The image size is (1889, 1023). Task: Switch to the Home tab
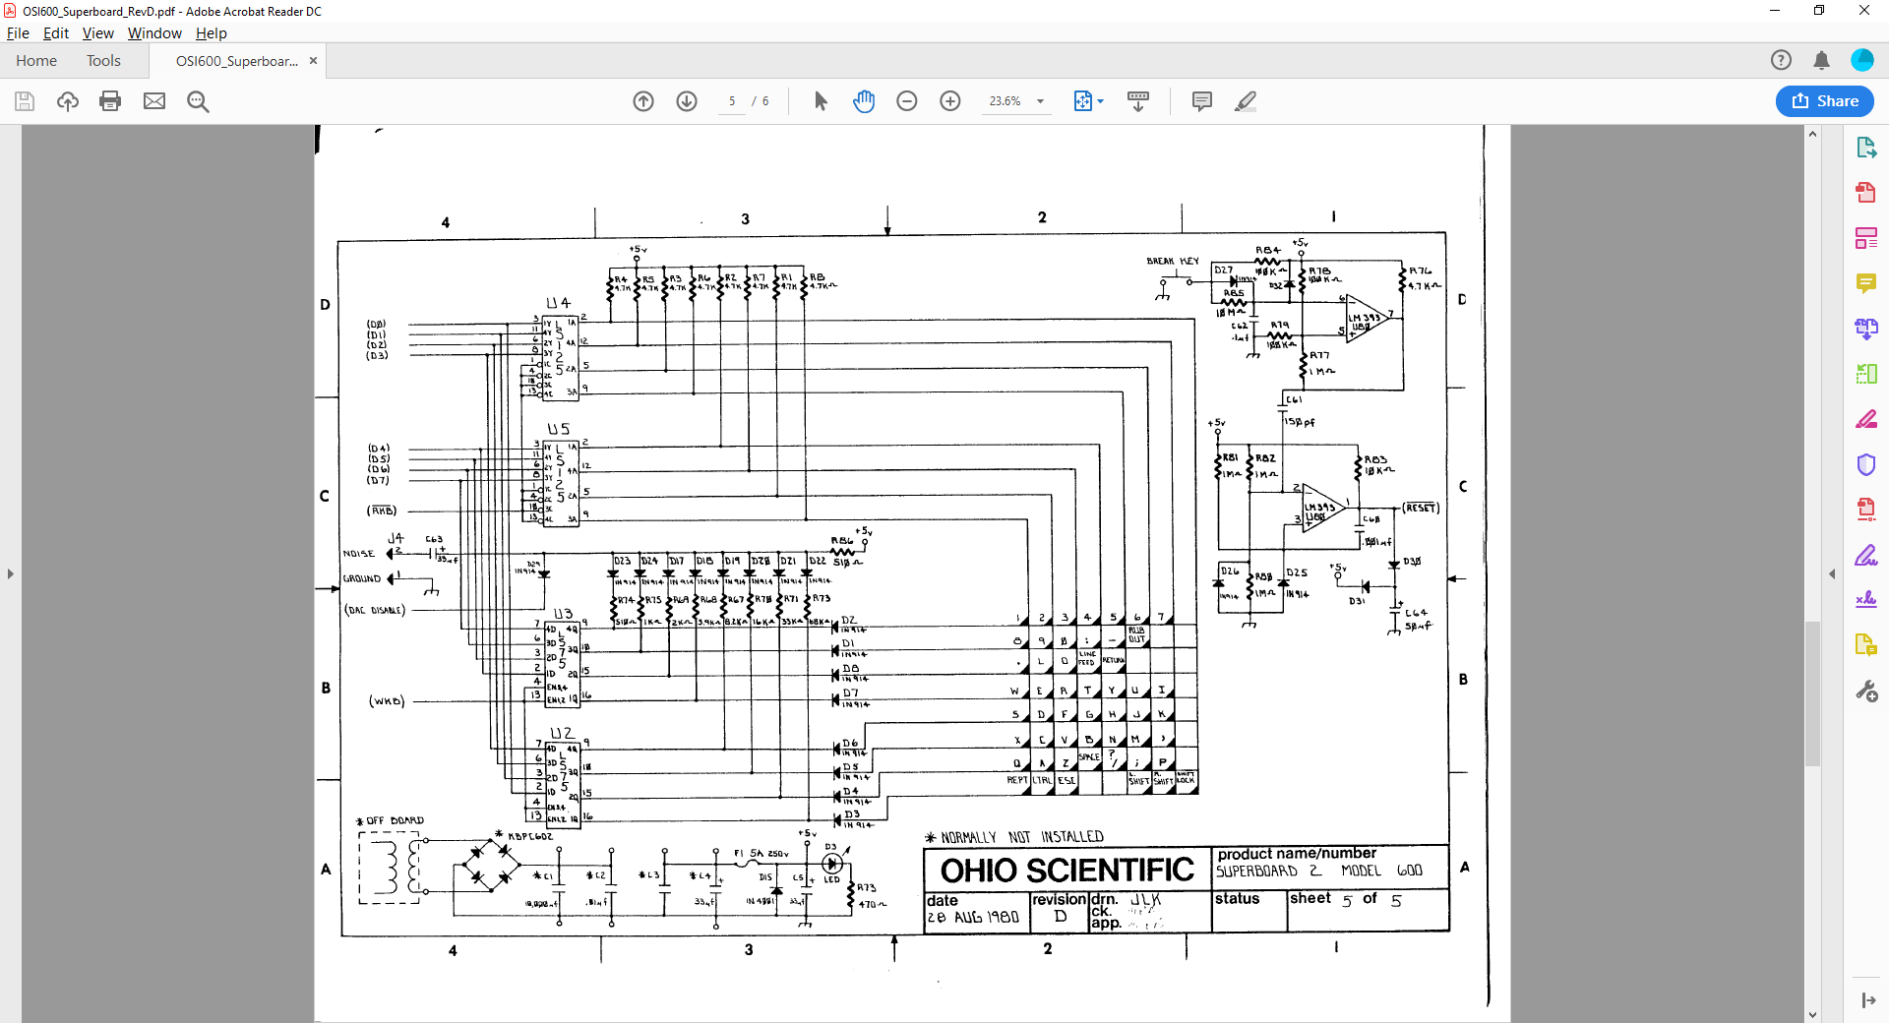[36, 60]
